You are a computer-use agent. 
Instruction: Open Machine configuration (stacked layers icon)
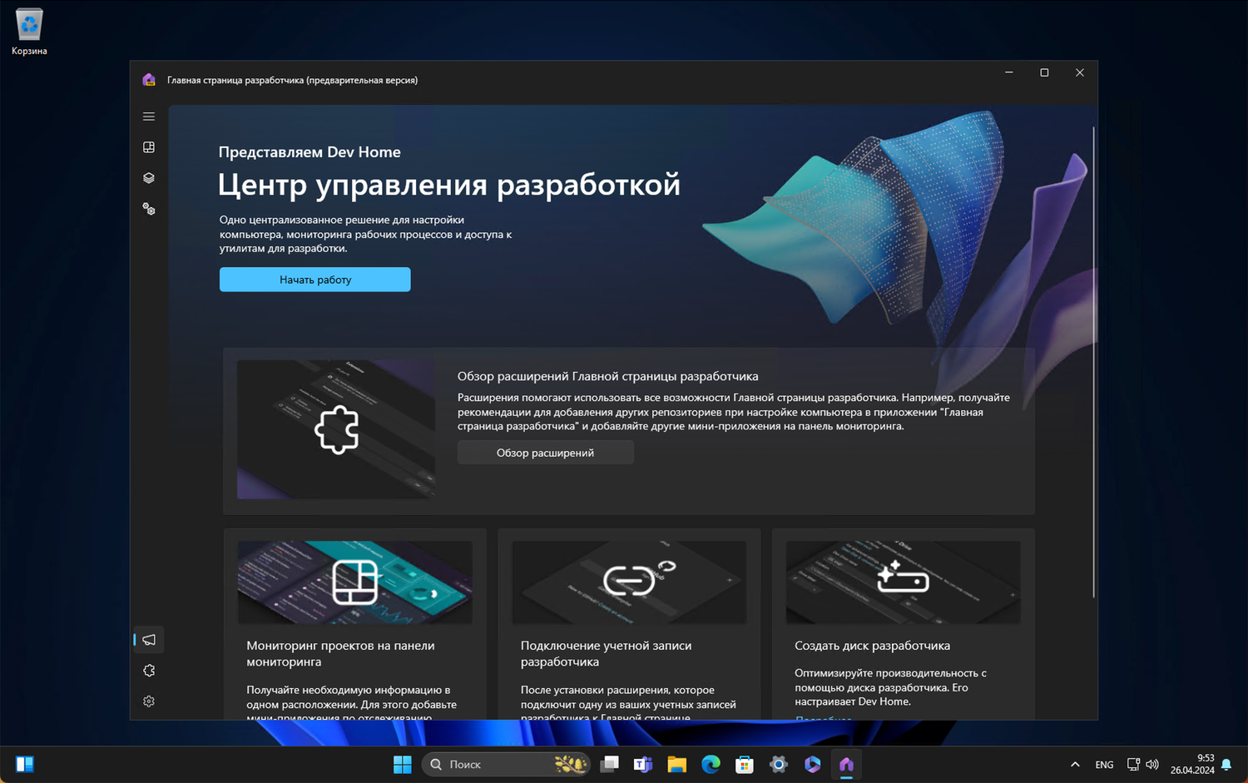coord(149,178)
